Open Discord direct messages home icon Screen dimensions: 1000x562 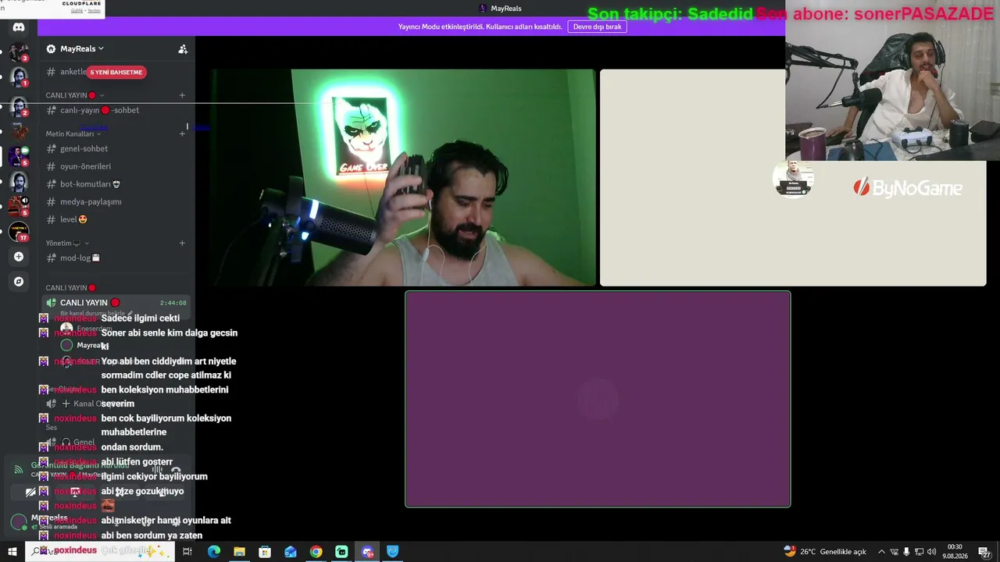(19, 27)
